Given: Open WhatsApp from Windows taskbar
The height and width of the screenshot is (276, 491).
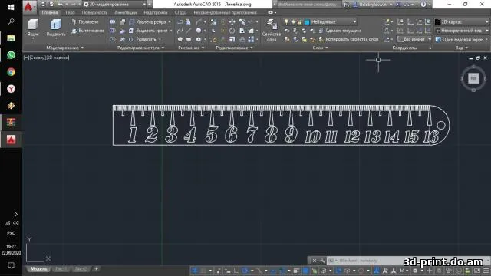Looking at the screenshot, I should point(11,55).
